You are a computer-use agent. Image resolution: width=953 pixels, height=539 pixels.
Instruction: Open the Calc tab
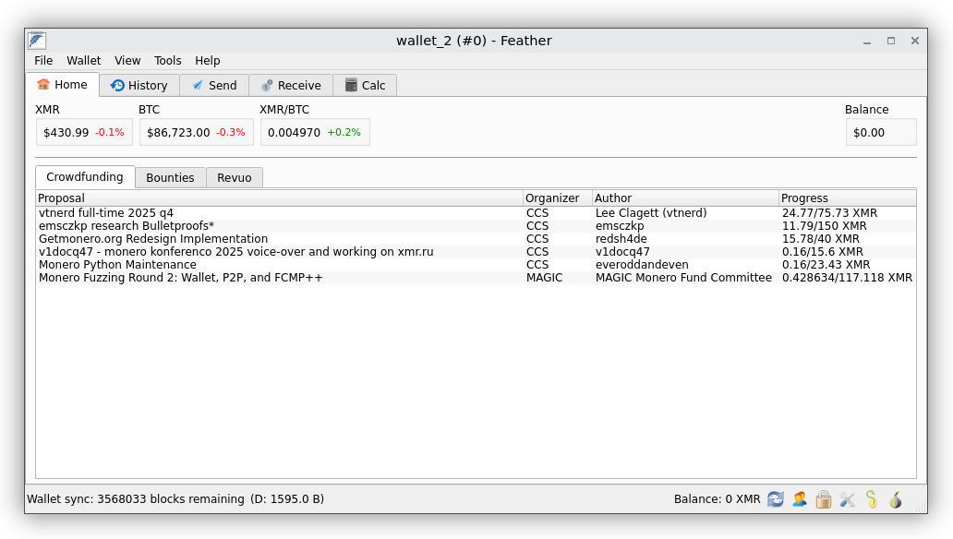click(x=365, y=86)
